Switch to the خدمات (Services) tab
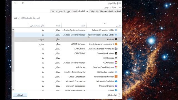 click(54, 11)
